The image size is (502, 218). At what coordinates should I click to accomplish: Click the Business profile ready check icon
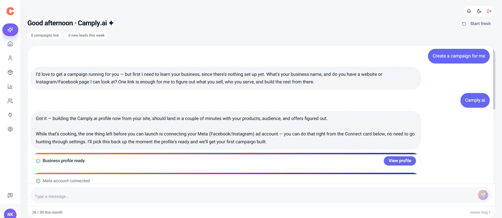(38, 161)
